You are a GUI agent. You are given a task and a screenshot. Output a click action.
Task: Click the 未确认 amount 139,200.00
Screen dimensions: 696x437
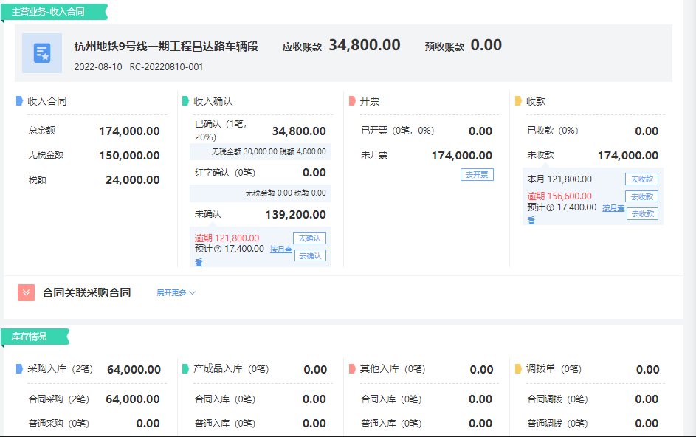coord(296,215)
